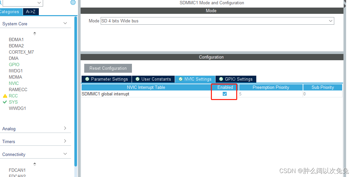Toggle SDMMC1 global interrupt Enabled checkbox
The width and height of the screenshot is (354, 177).
[x=225, y=94]
